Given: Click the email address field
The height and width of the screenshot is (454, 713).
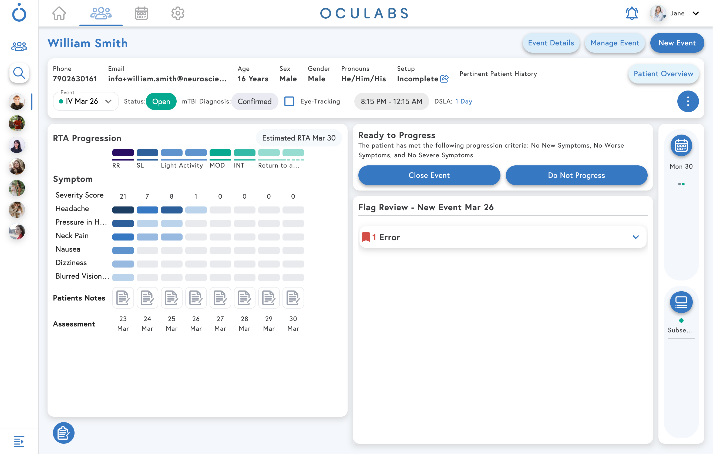Looking at the screenshot, I should [167, 79].
